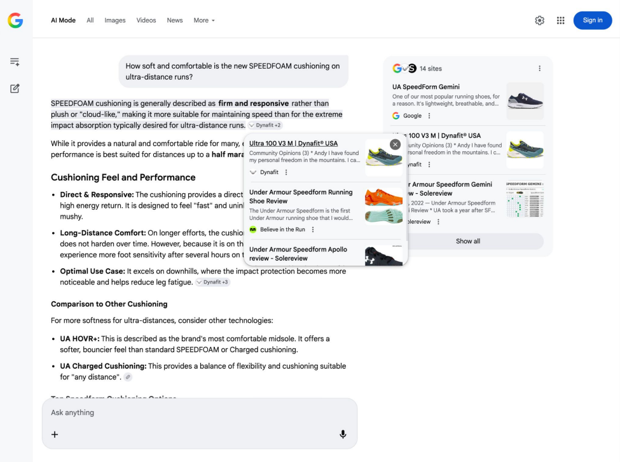This screenshot has width=620, height=462.
Task: Click the Ask anything input field
Action: tap(200, 412)
